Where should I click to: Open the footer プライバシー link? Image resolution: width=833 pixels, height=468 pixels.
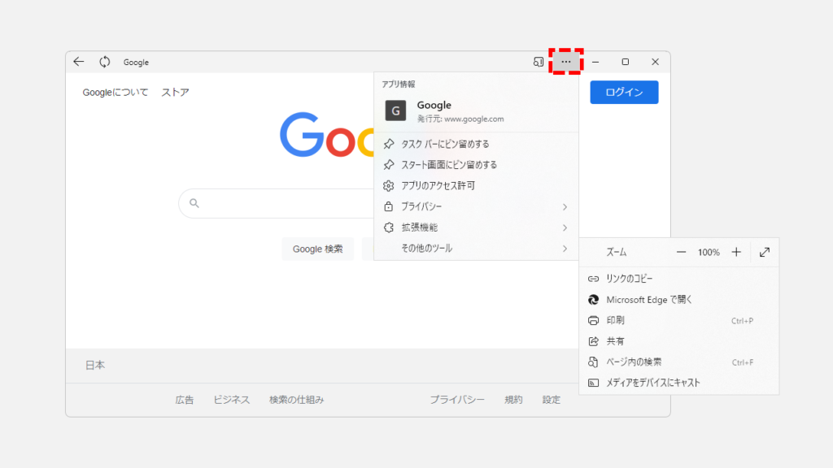pos(457,400)
